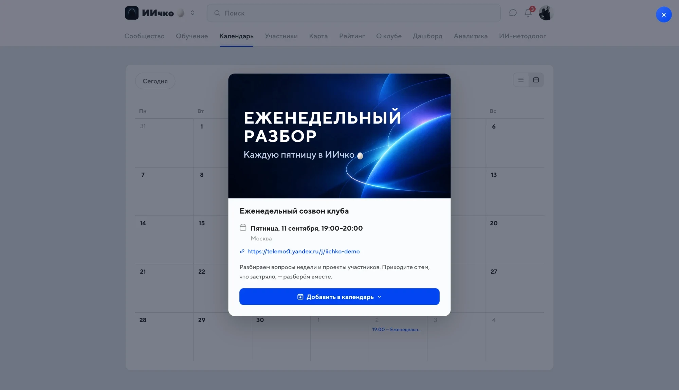
Task: Switch to list view icon
Action: click(521, 80)
